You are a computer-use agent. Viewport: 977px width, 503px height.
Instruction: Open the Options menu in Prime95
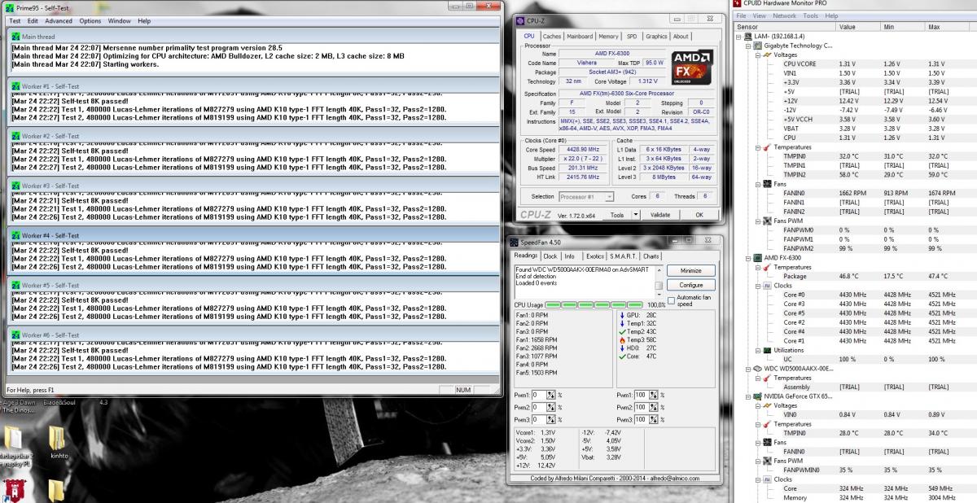90,20
